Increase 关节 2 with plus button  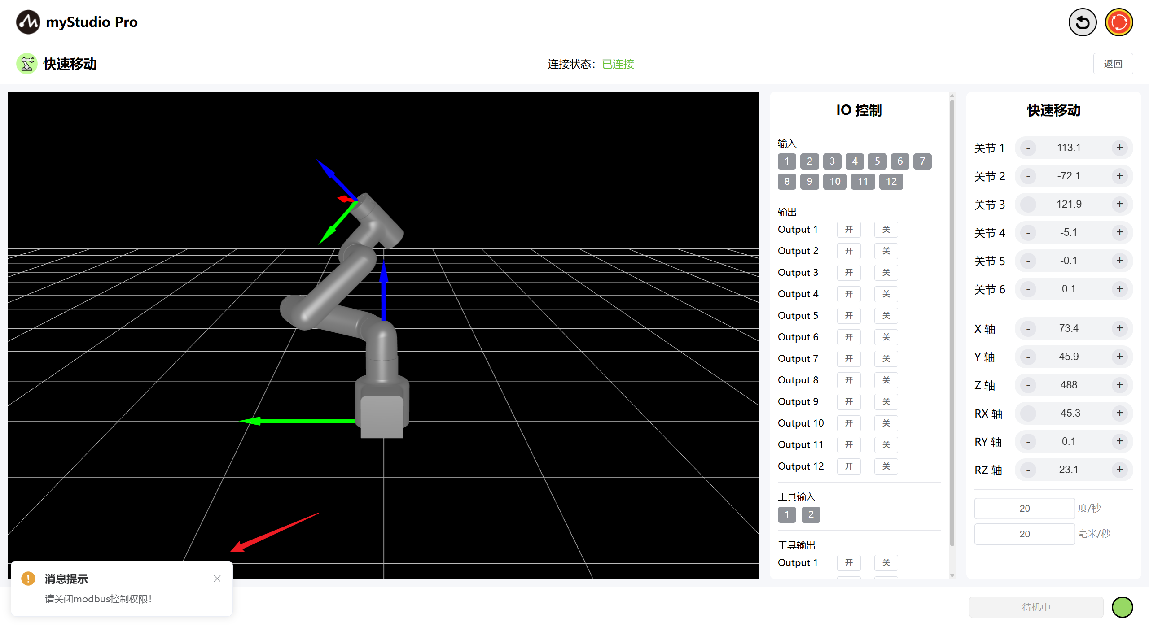(x=1120, y=176)
